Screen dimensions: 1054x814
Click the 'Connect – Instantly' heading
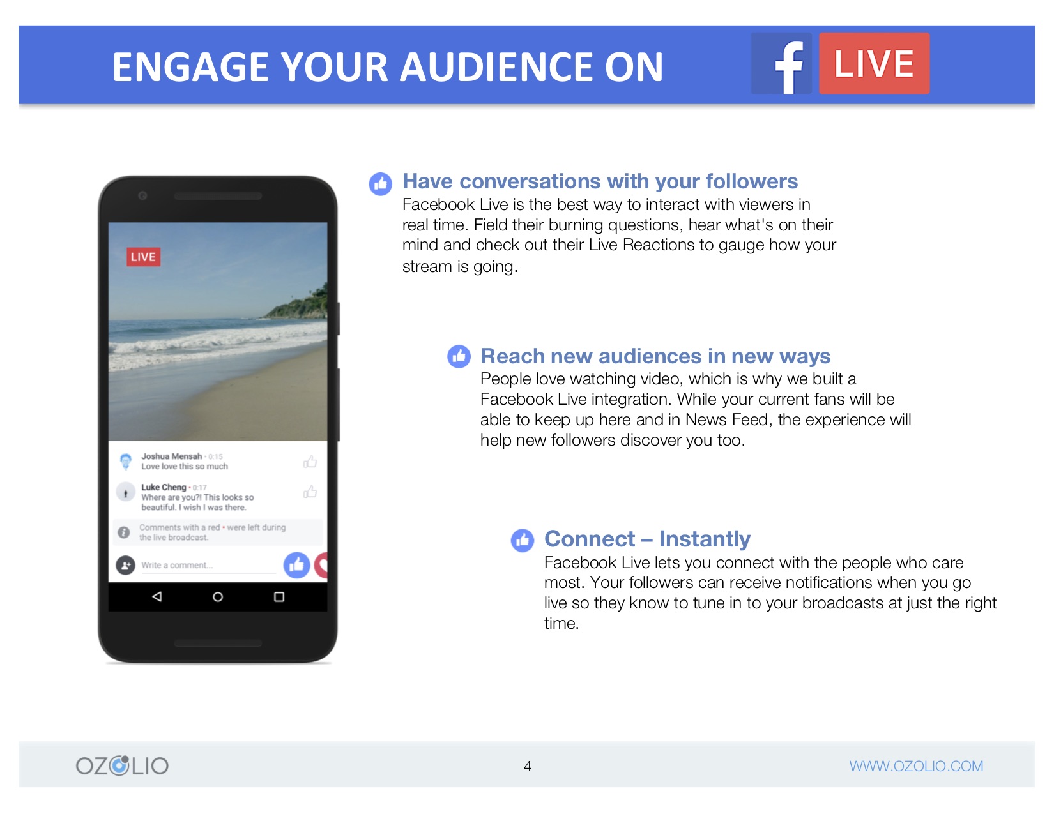[647, 539]
